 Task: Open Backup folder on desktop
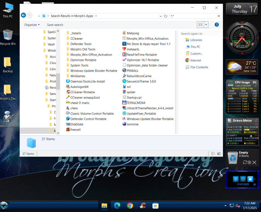click(8, 65)
